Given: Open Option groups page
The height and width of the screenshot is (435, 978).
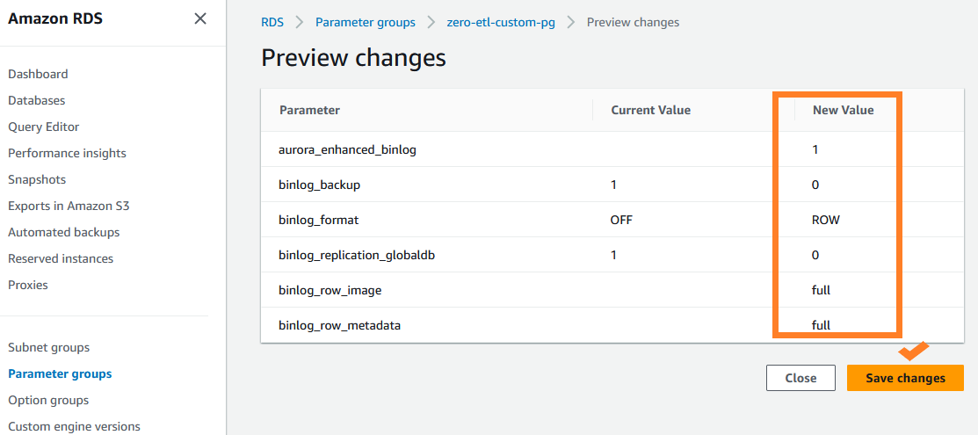Looking at the screenshot, I should coord(48,400).
